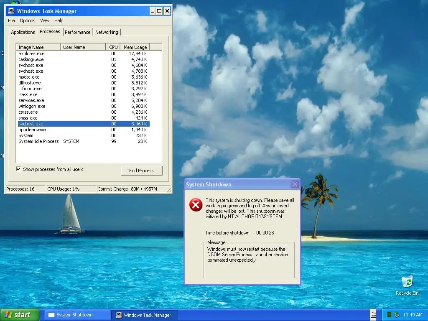Select svchost.exe row using 4,788 K
The image size is (428, 321).
(83, 71)
